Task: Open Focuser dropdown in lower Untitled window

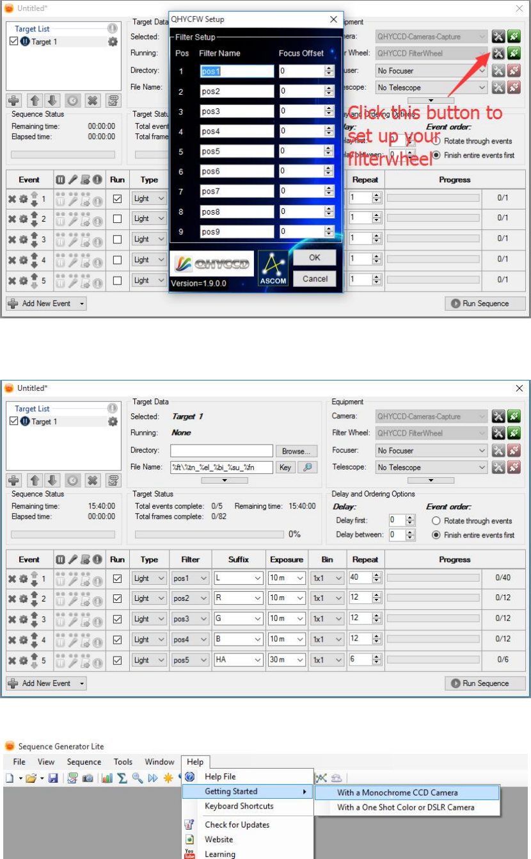Action: point(431,450)
